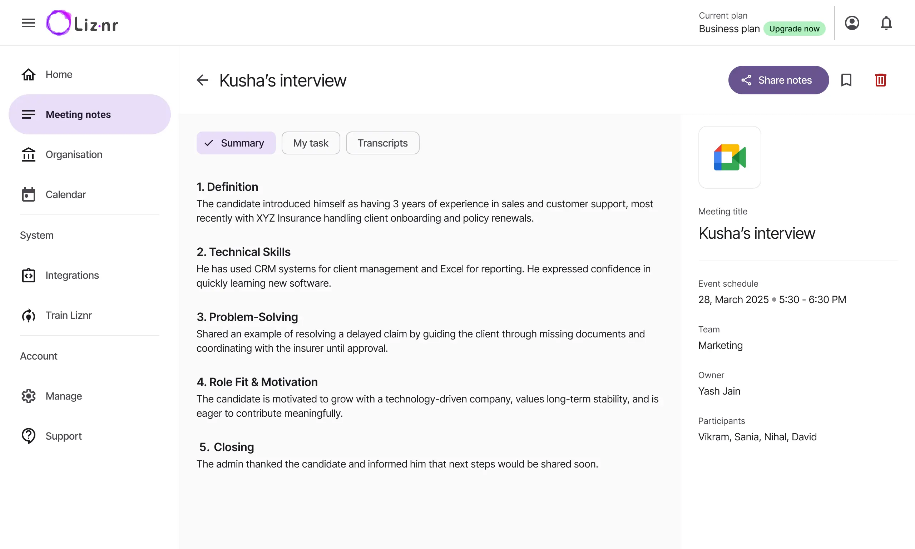Click the Share notes button

[x=778, y=80]
